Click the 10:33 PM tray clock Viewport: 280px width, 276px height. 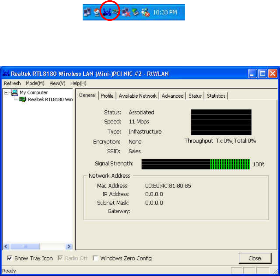(165, 12)
